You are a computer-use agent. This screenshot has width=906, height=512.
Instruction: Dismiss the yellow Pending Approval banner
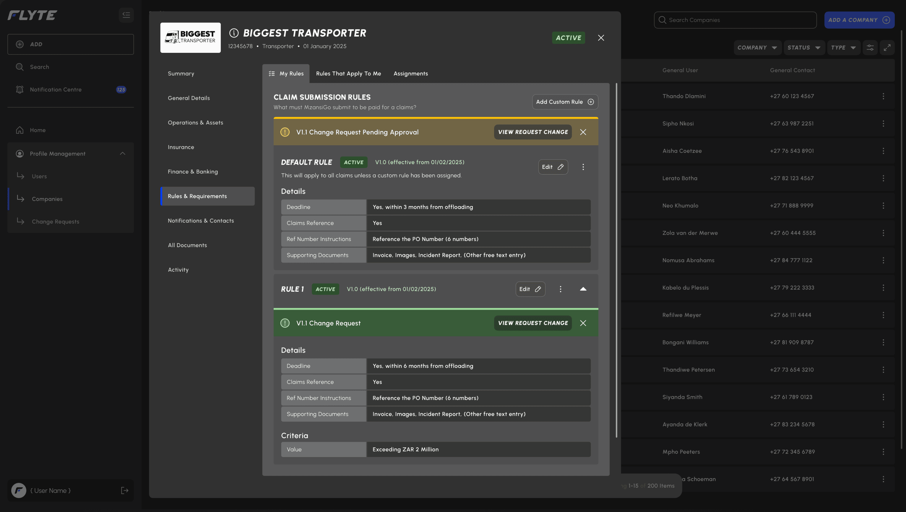pos(583,132)
